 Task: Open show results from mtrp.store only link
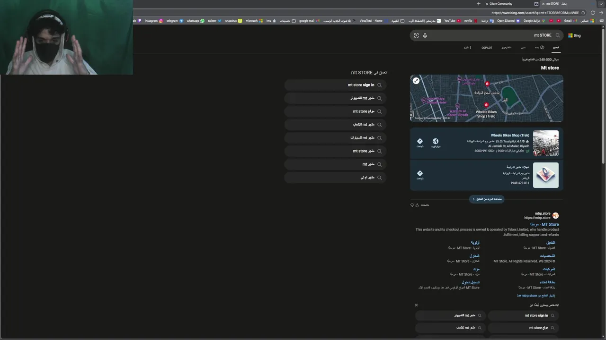(x=536, y=296)
